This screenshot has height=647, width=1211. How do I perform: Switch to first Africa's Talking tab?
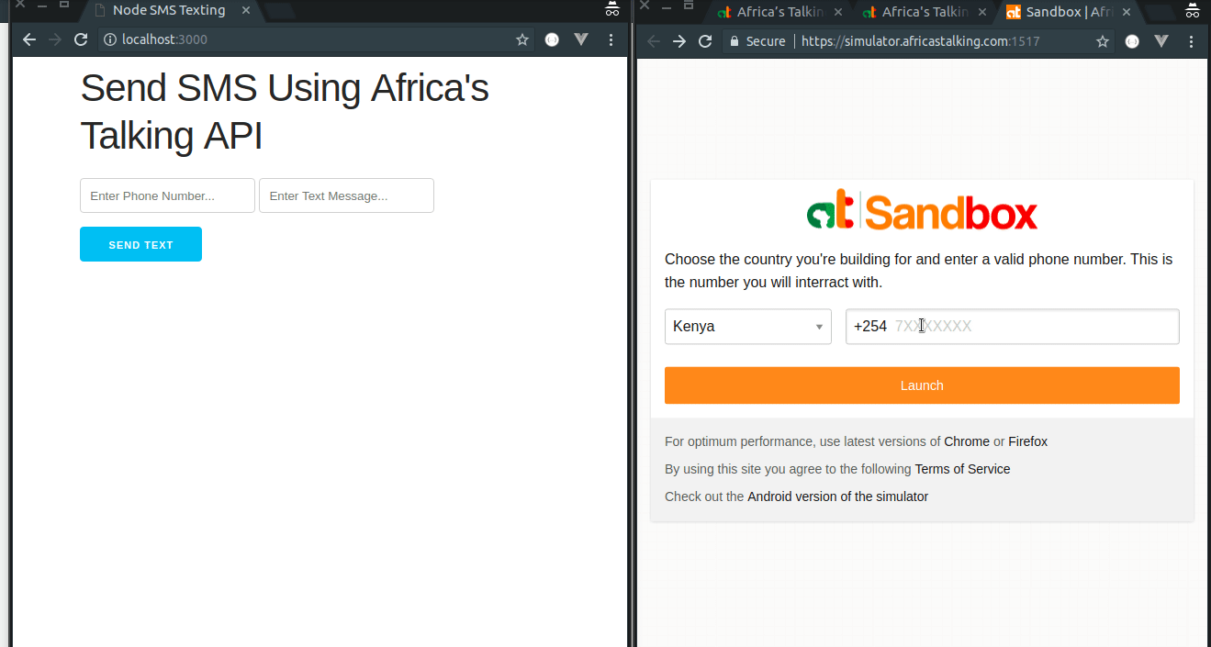click(x=779, y=12)
